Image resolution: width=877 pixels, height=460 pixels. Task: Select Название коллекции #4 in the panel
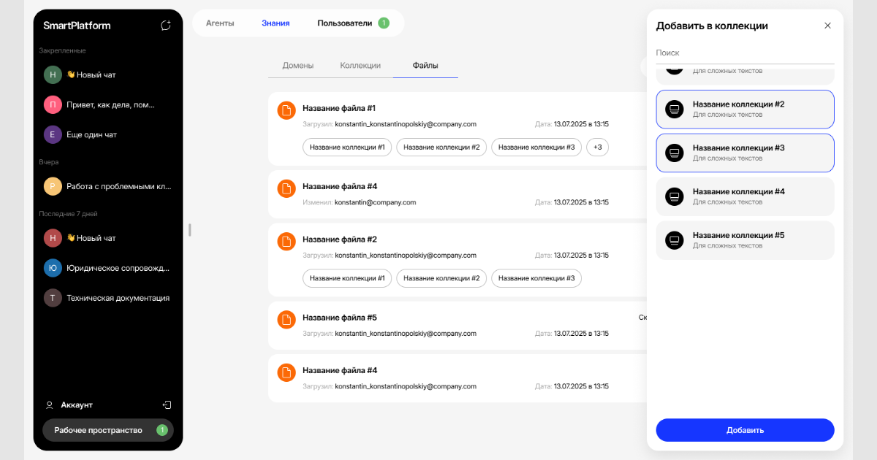[x=745, y=196]
